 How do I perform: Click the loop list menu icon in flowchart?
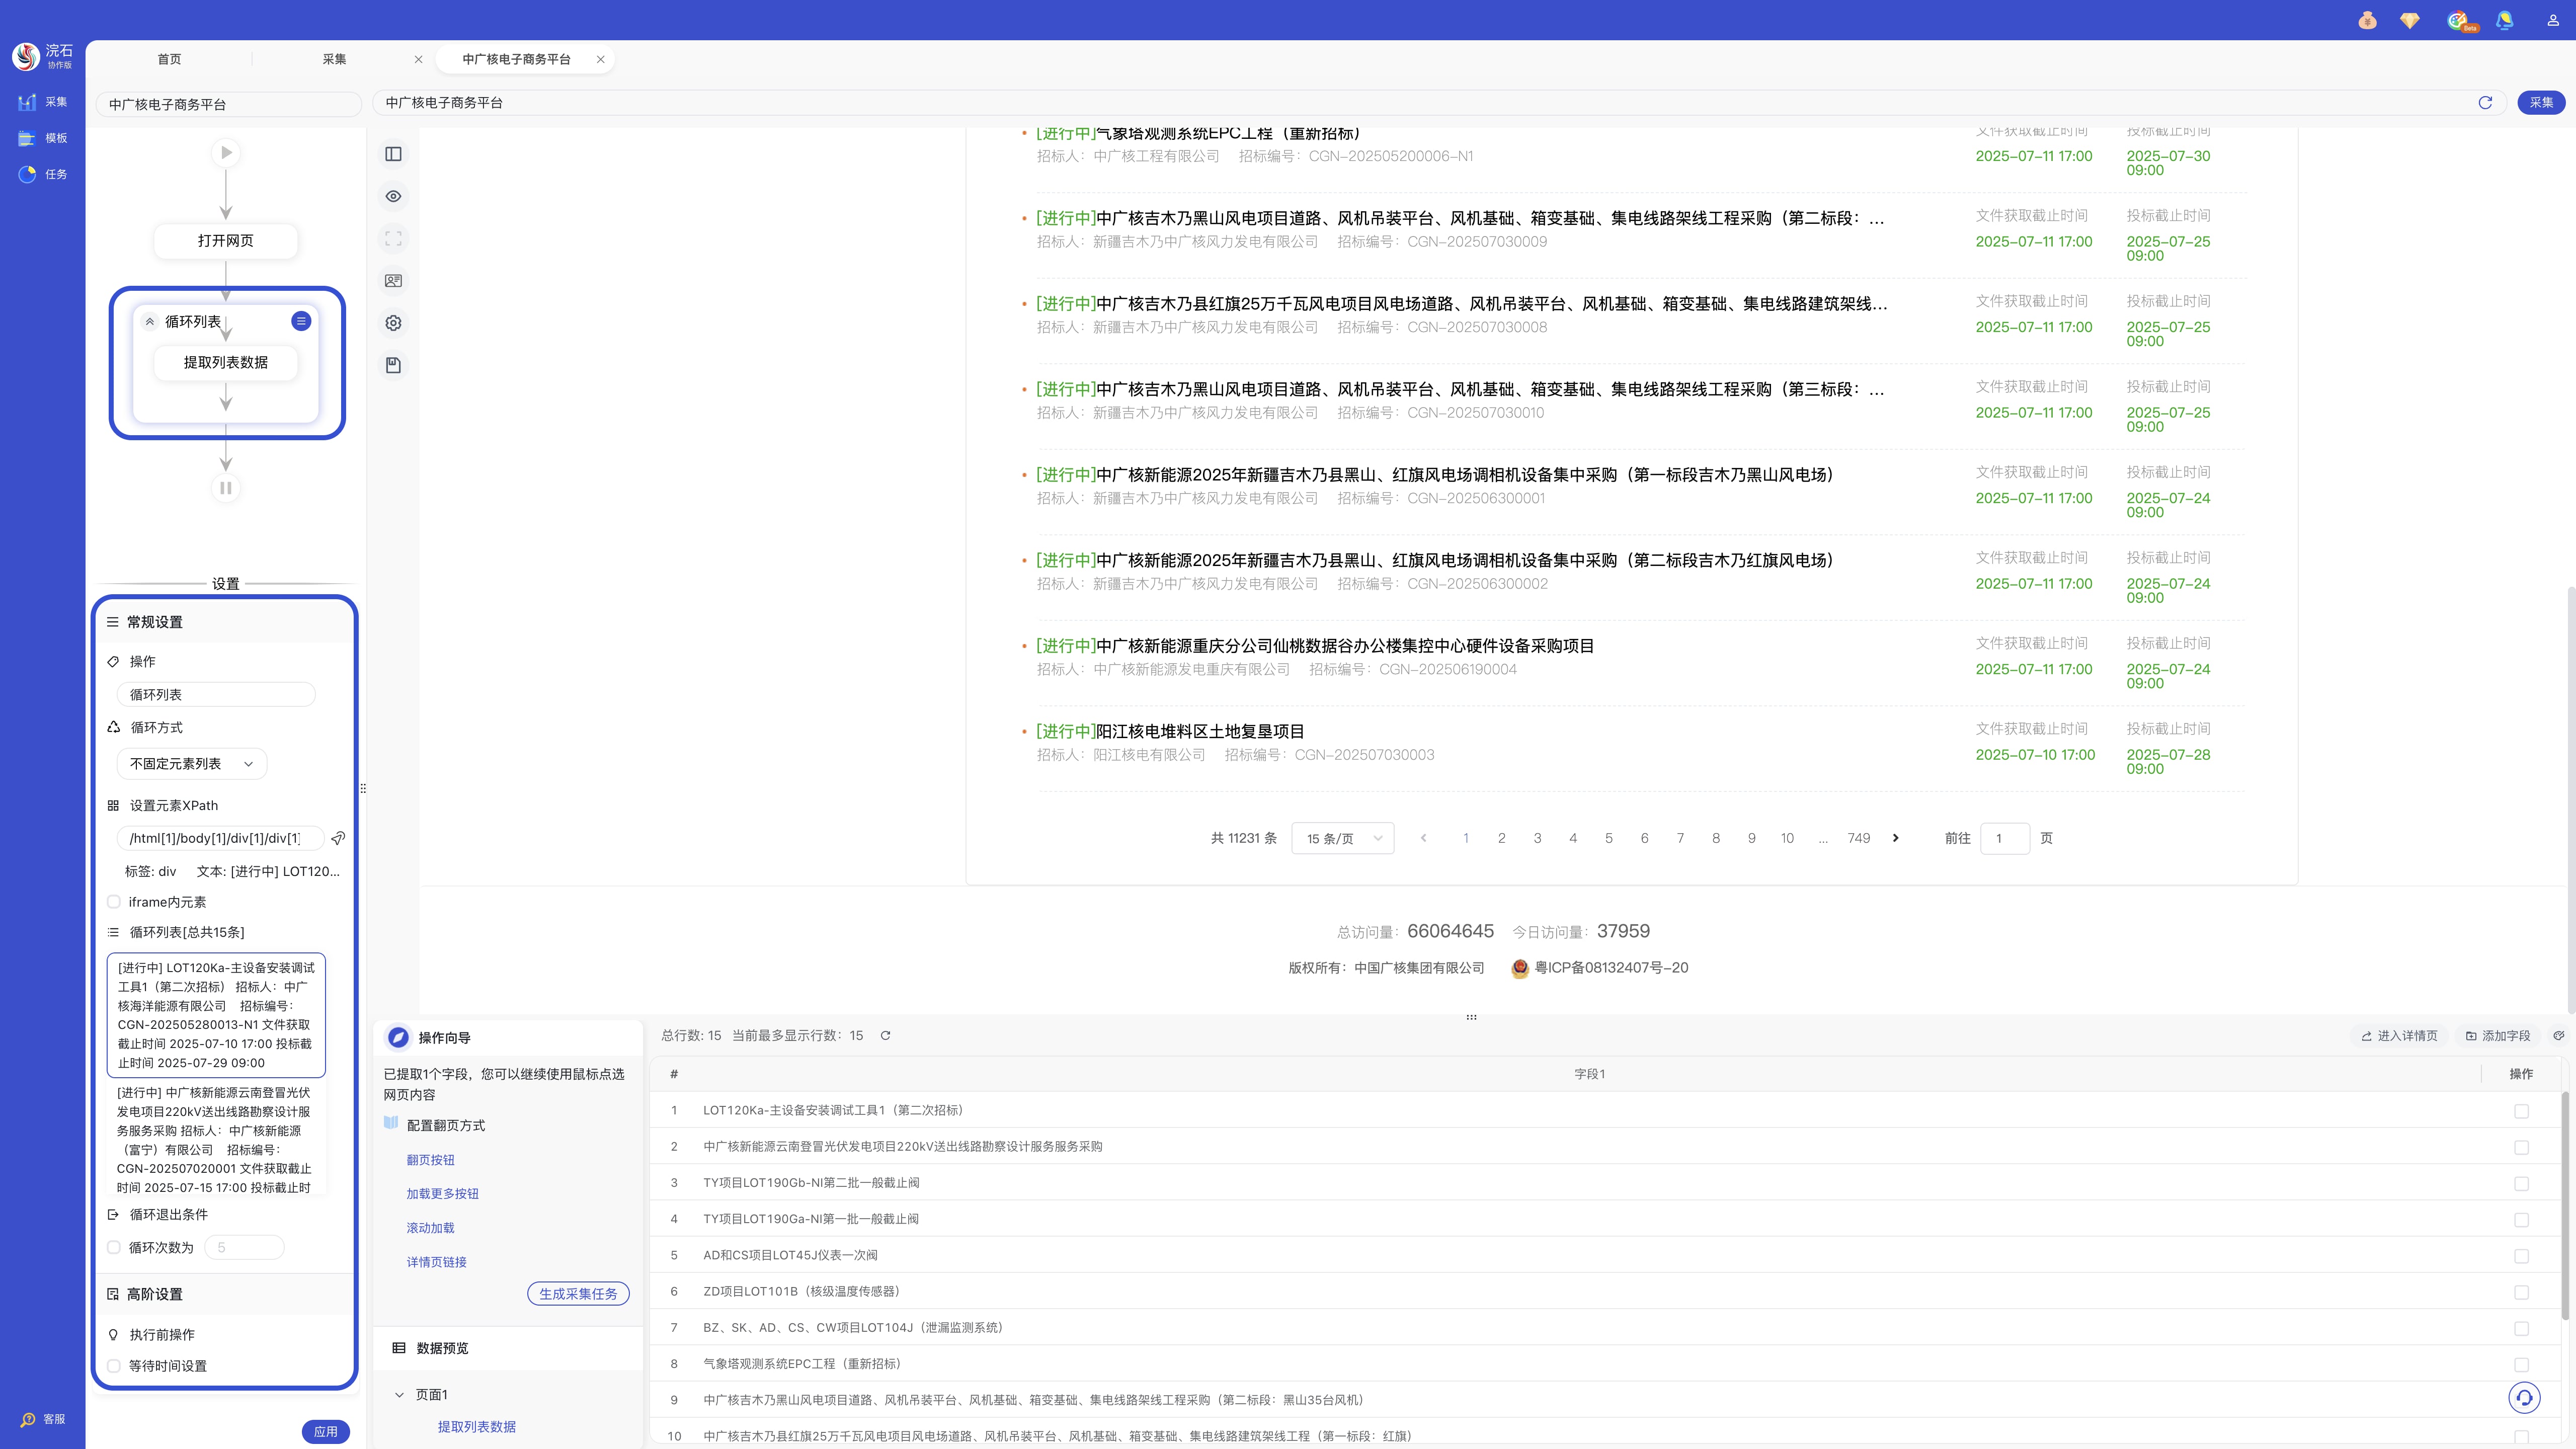300,321
